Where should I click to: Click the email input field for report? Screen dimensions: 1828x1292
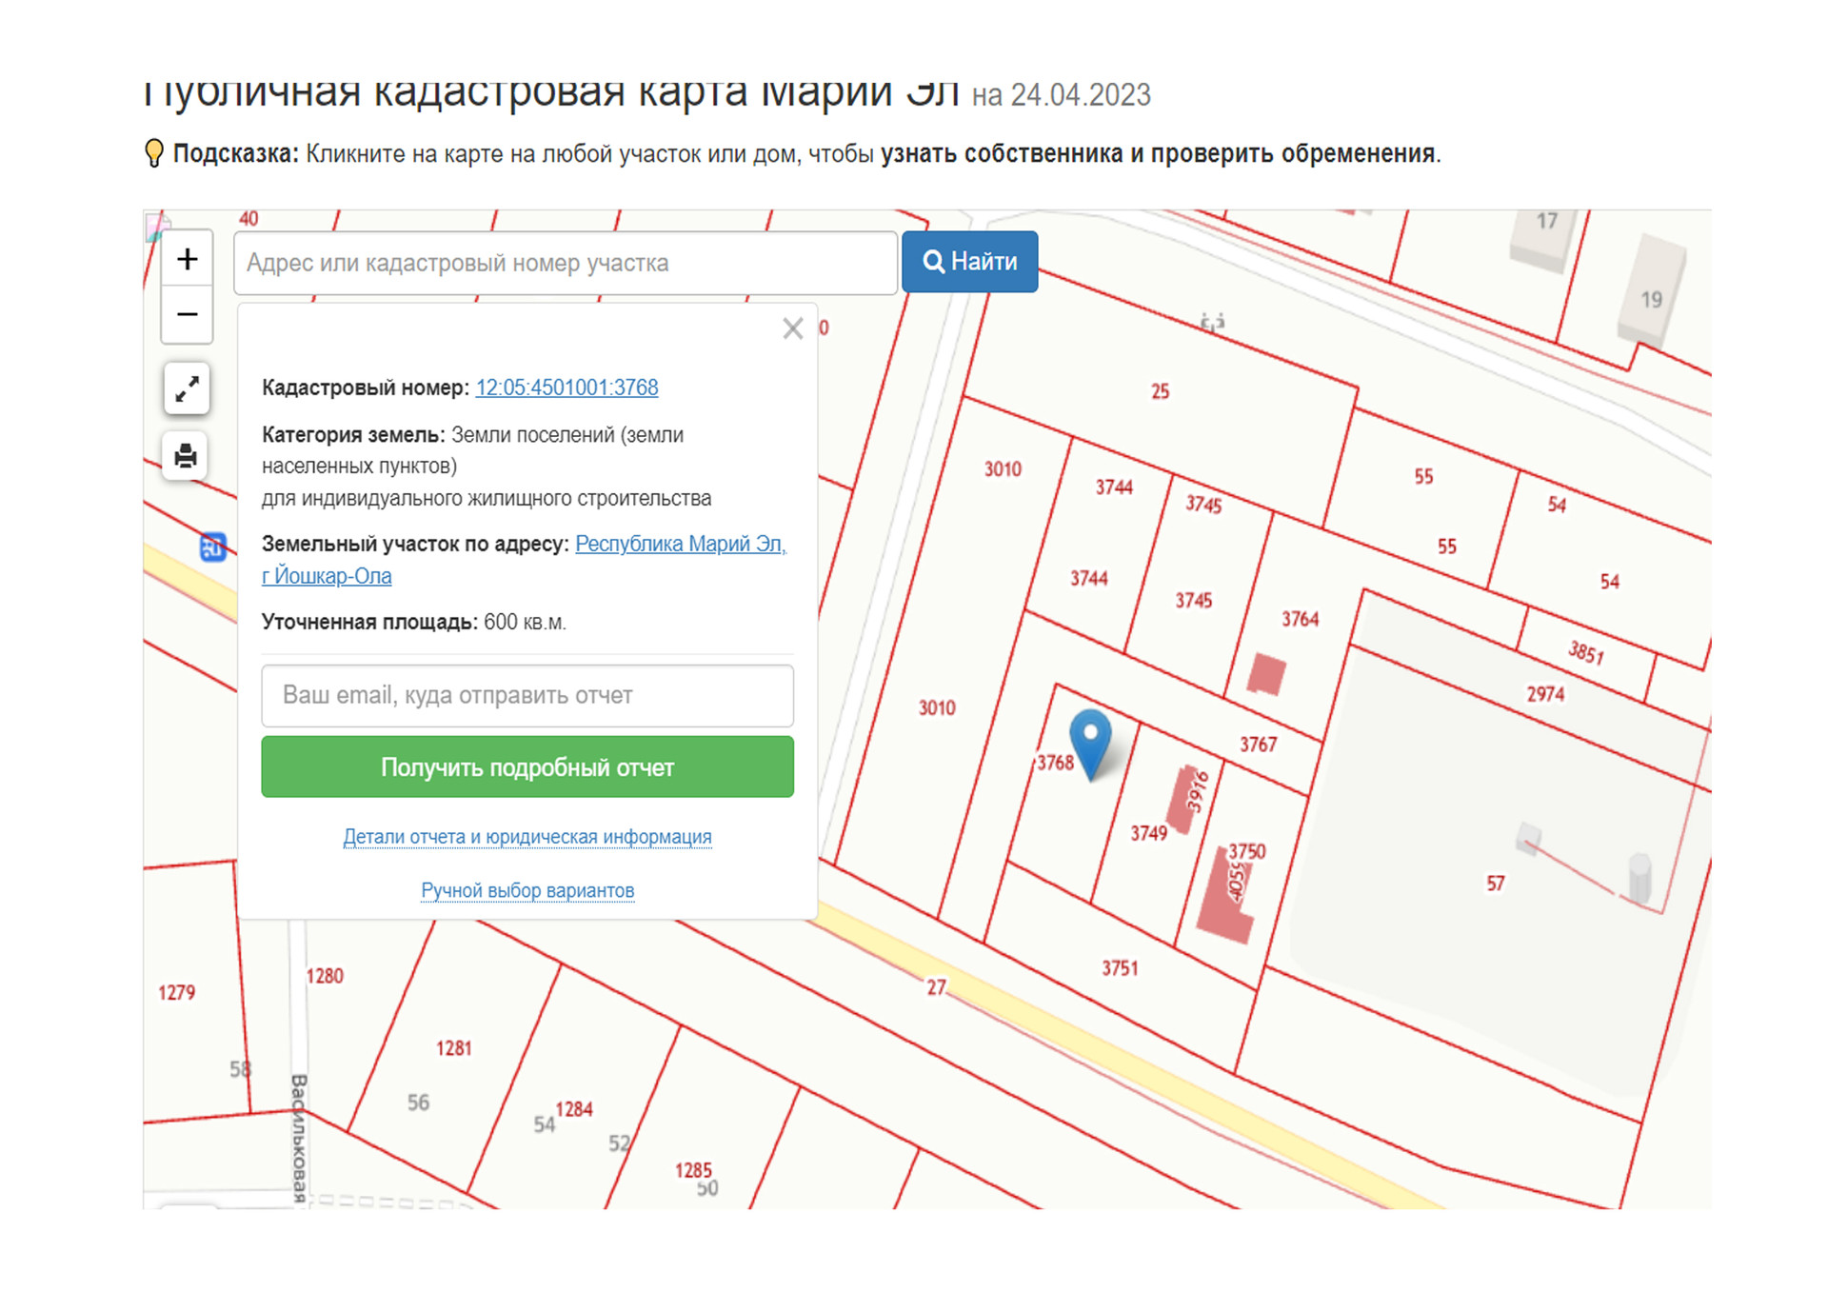[527, 695]
